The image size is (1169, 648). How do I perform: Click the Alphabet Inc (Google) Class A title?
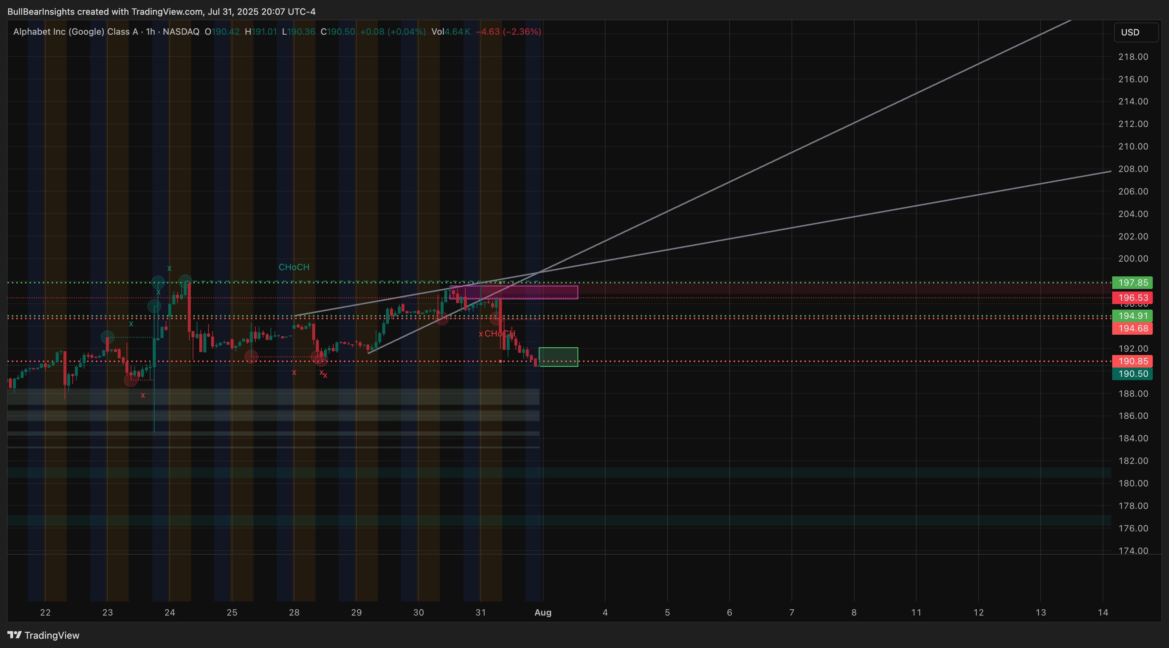[x=76, y=32]
